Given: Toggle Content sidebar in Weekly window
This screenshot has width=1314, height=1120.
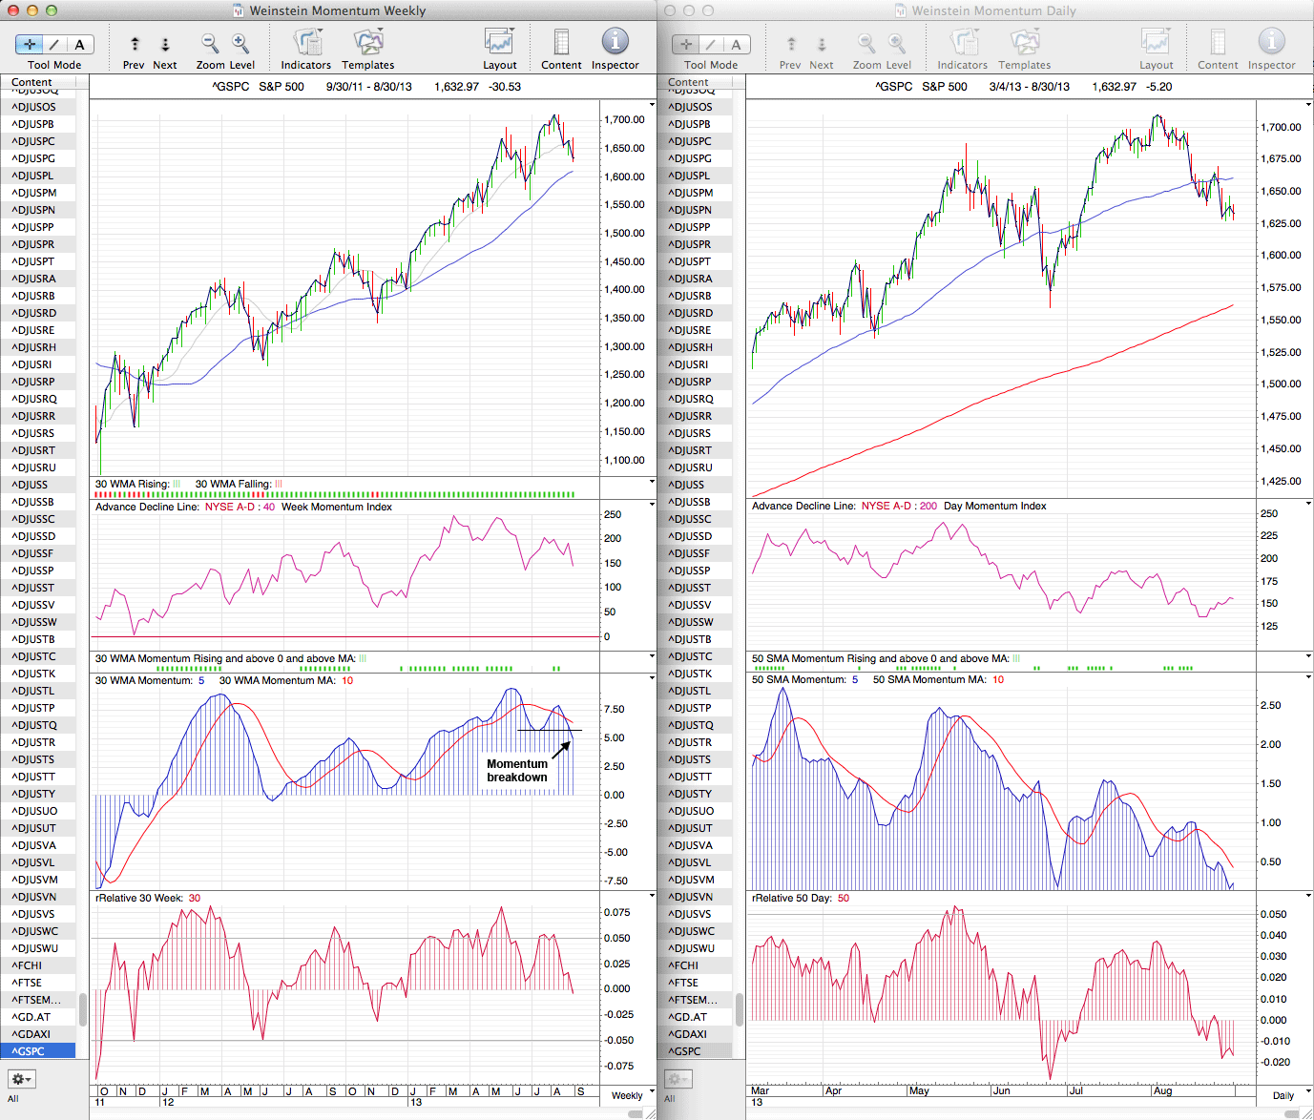Looking at the screenshot, I should click(561, 42).
